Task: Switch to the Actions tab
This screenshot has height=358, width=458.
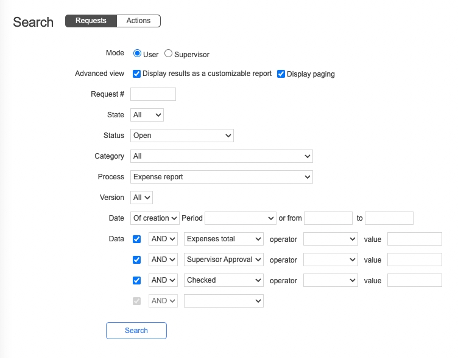Action: pos(138,21)
